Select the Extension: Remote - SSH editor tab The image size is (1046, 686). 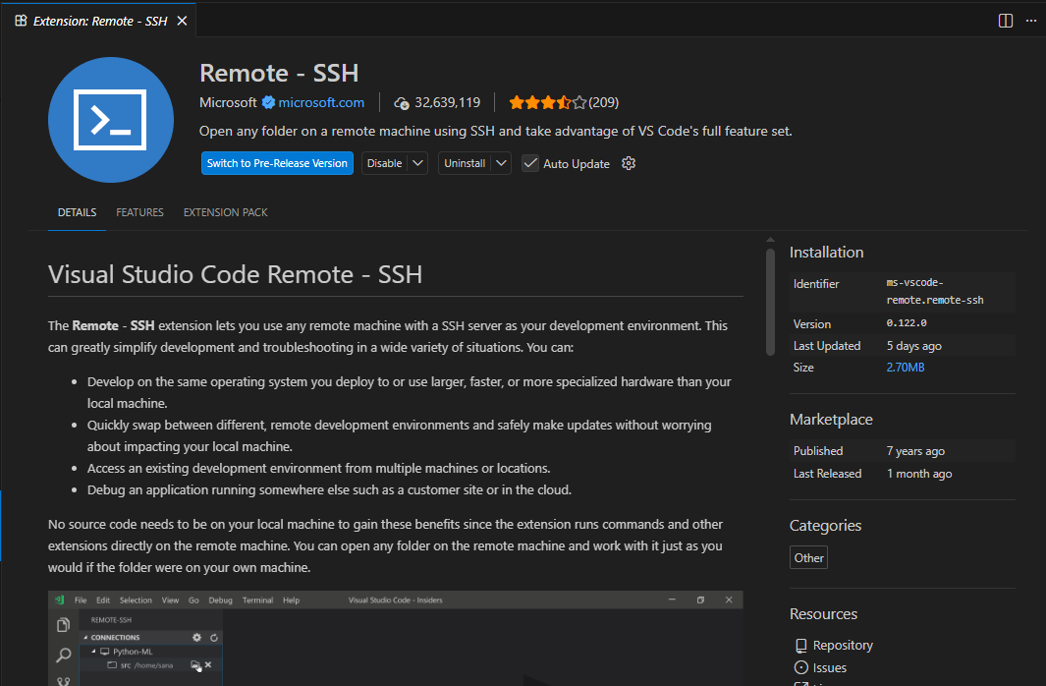click(101, 21)
